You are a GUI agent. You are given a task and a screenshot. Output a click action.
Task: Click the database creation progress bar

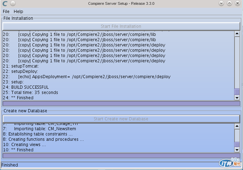(121, 156)
